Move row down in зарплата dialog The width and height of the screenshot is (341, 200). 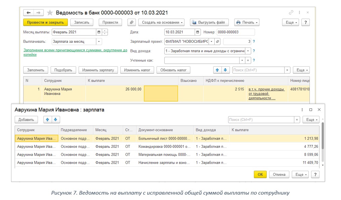[x=56, y=120]
